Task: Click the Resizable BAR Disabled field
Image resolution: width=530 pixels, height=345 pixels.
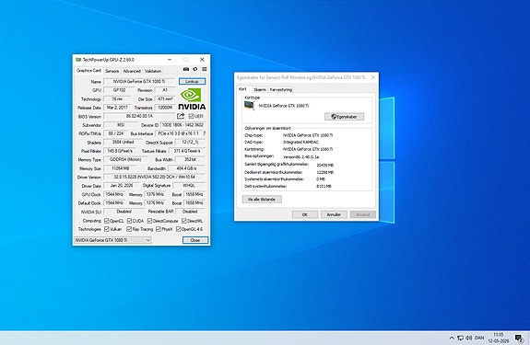Action: (190, 212)
